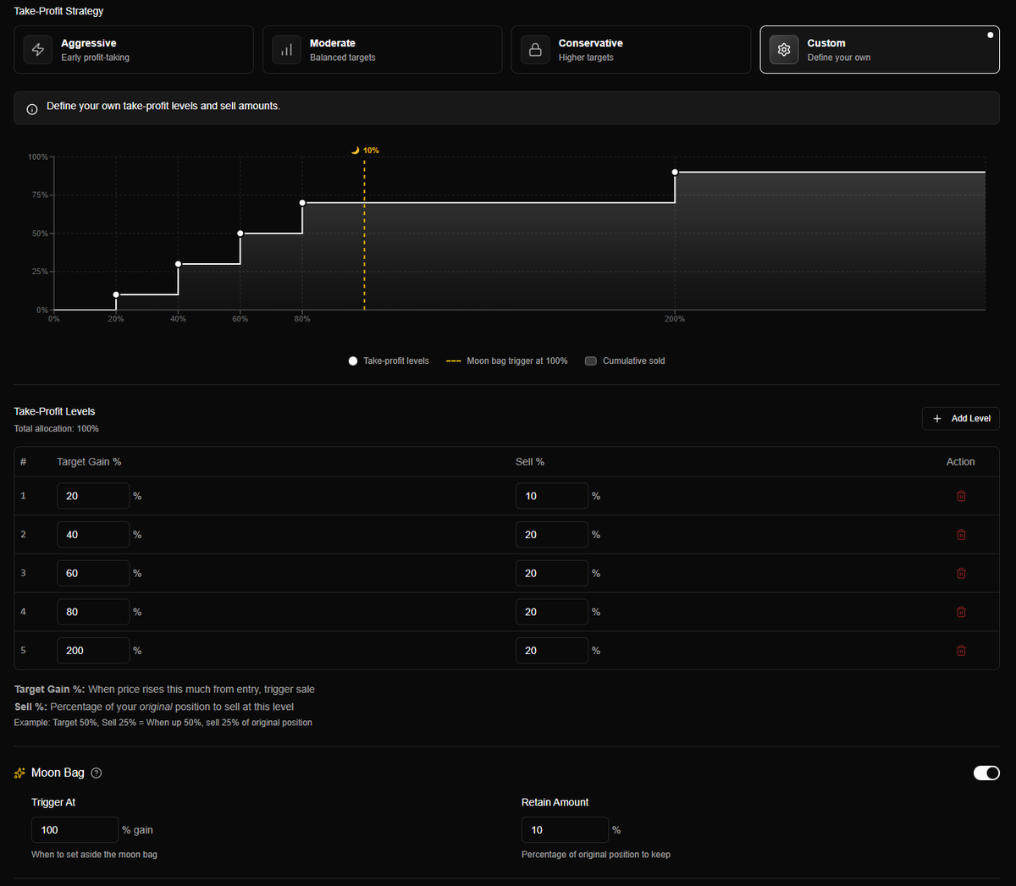Click the chart point at 60% gain
The image size is (1016, 886).
click(240, 234)
